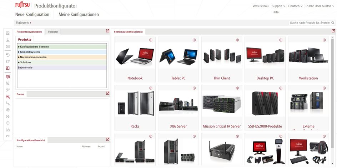Open Meine Konfigurationen menu item
This screenshot has width=337, height=168.
point(79,14)
